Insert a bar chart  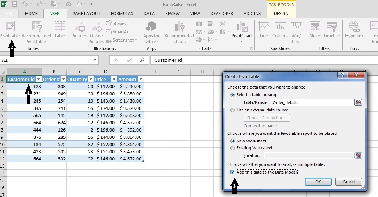tap(212, 23)
